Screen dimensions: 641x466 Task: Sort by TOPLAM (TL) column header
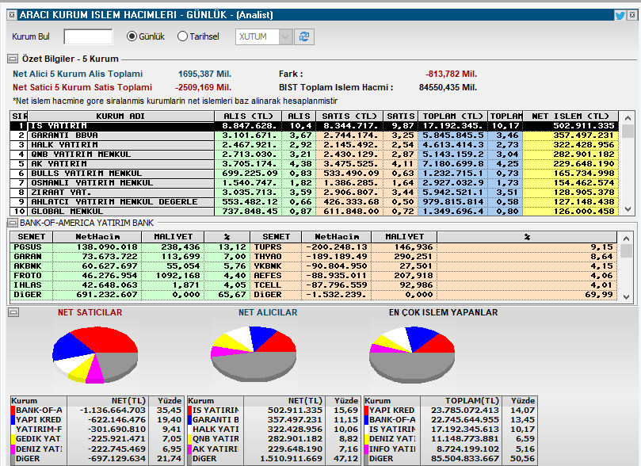[453, 116]
